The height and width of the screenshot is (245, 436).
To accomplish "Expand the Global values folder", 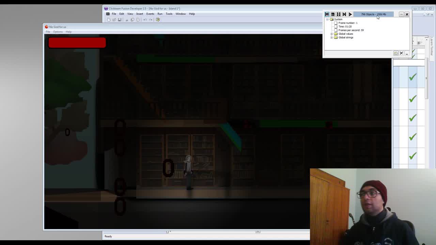I will (x=331, y=34).
